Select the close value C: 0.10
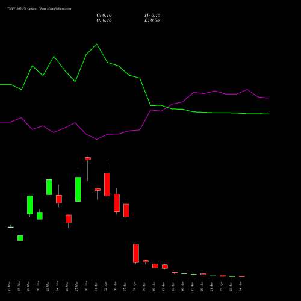The image size is (301, 301). tap(104, 16)
